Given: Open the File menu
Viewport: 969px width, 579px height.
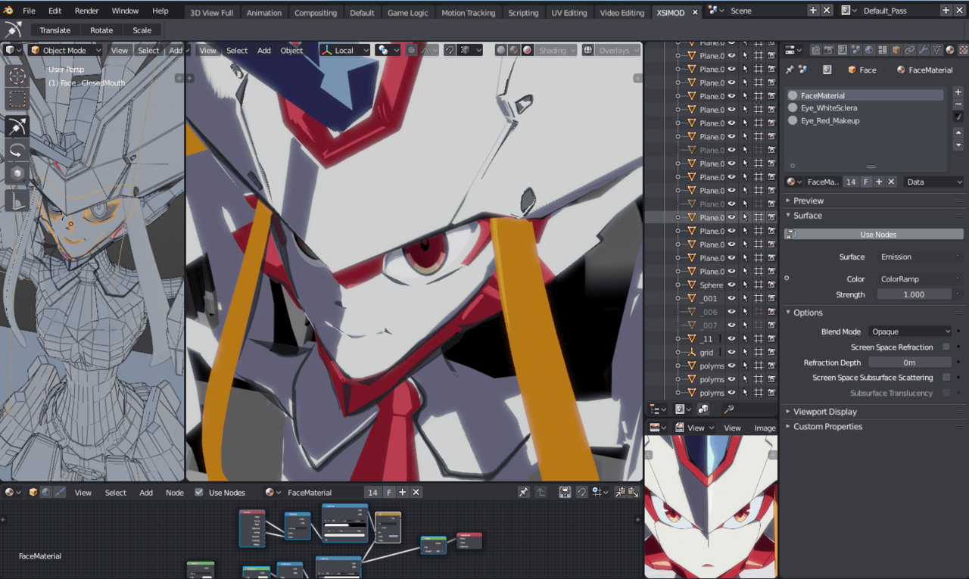Looking at the screenshot, I should click(x=29, y=11).
